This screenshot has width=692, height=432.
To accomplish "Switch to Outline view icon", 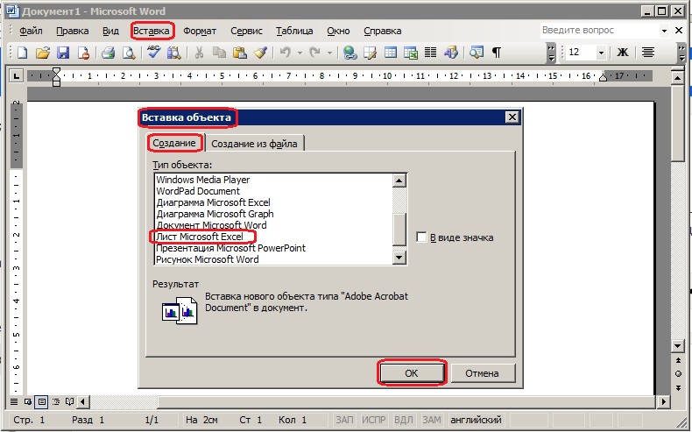I will [x=56, y=401].
